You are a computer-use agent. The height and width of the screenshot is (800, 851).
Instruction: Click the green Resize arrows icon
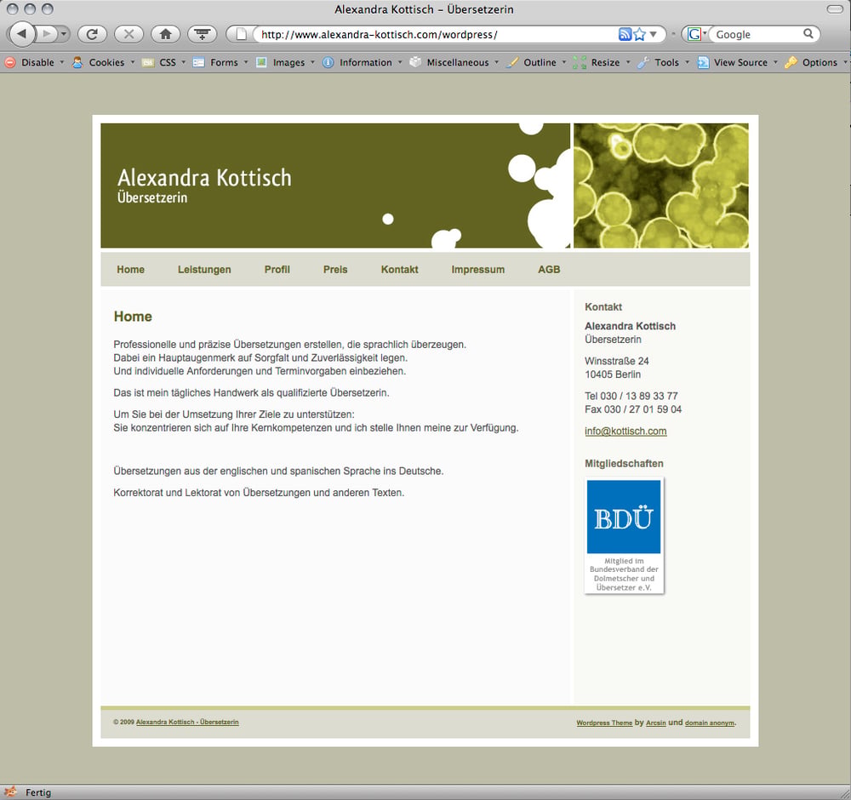(579, 62)
